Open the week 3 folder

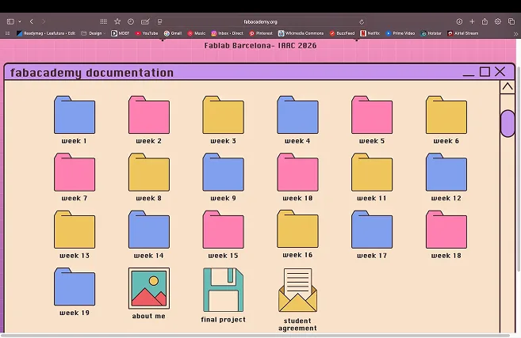point(224,115)
